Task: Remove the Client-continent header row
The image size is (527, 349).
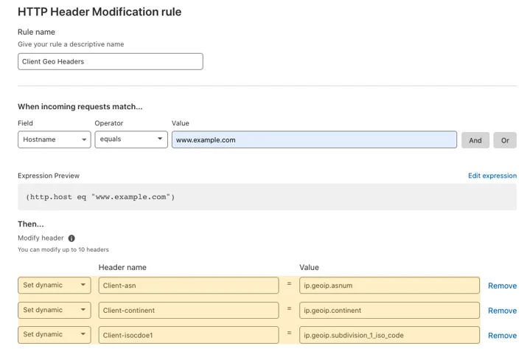Action: coord(502,311)
